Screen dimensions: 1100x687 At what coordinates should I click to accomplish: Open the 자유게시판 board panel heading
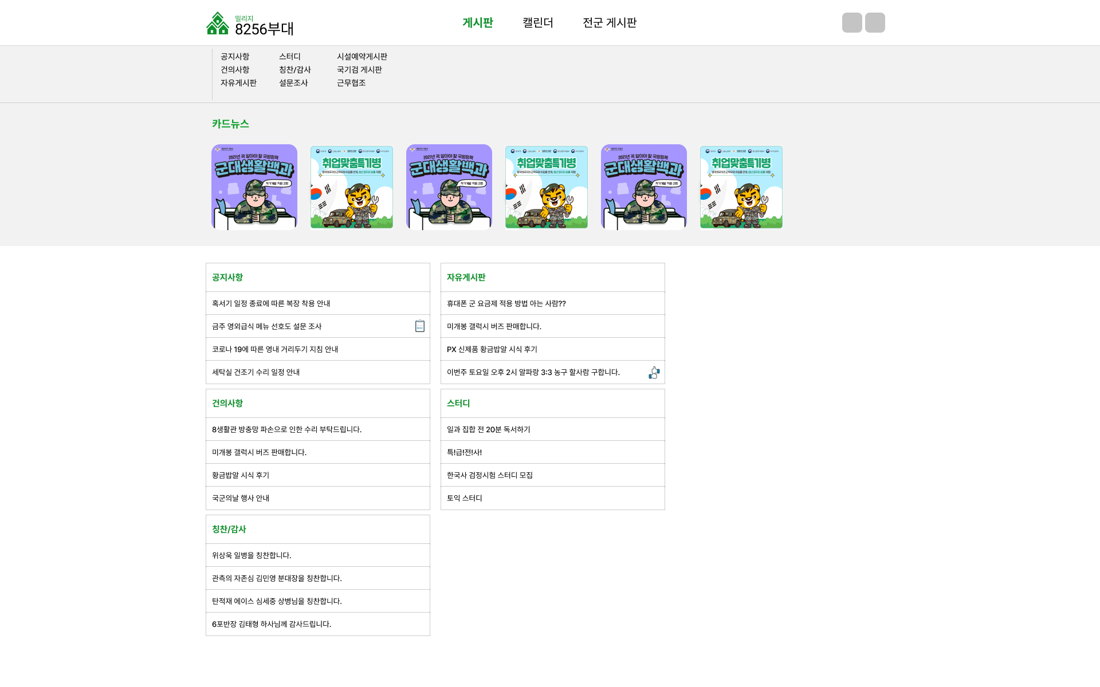[x=466, y=278]
